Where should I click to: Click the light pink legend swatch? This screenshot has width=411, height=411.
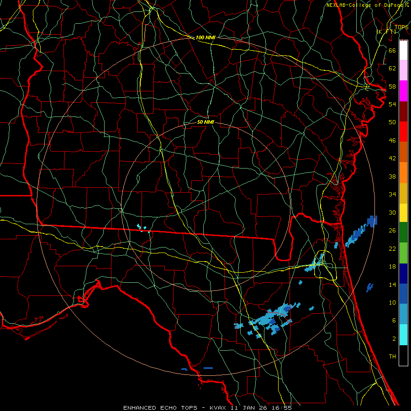(x=403, y=70)
